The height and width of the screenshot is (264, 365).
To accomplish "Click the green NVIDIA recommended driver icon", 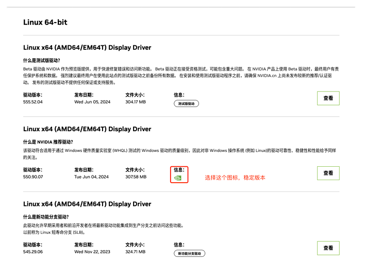I will (178, 178).
